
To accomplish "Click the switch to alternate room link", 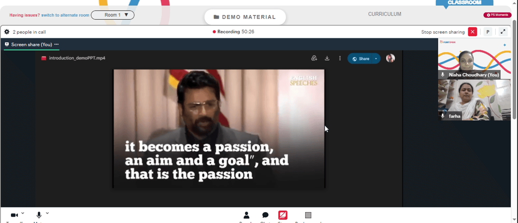I will pyautogui.click(x=65, y=15).
